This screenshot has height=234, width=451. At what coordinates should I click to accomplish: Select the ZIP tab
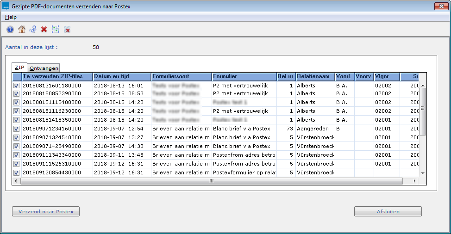coord(20,67)
